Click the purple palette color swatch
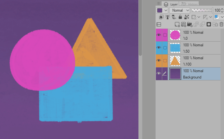This screenshot has width=224, height=139. coord(160,10)
